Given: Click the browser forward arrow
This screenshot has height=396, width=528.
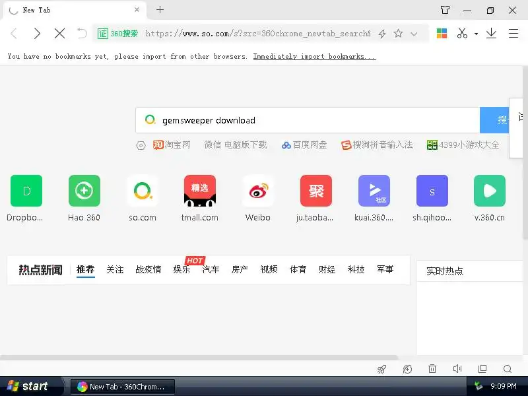Looking at the screenshot, I should (37, 34).
